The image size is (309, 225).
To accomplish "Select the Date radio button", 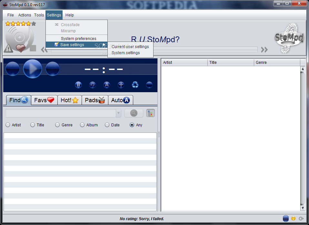I will (107, 125).
